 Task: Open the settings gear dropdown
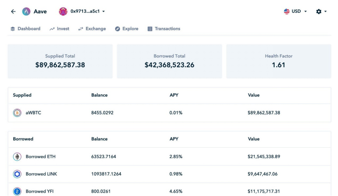[x=321, y=11]
